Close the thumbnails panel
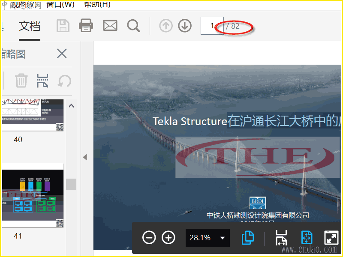 [x=62, y=54]
